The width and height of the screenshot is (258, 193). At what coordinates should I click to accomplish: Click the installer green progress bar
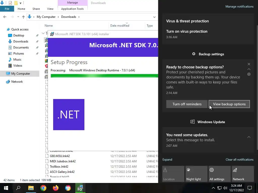[x=104, y=76]
